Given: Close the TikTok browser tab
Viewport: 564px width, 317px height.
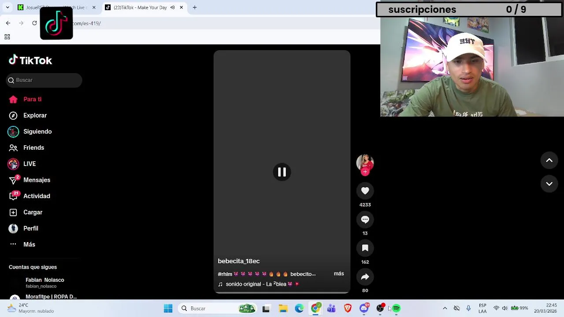Looking at the screenshot, I should 181,7.
